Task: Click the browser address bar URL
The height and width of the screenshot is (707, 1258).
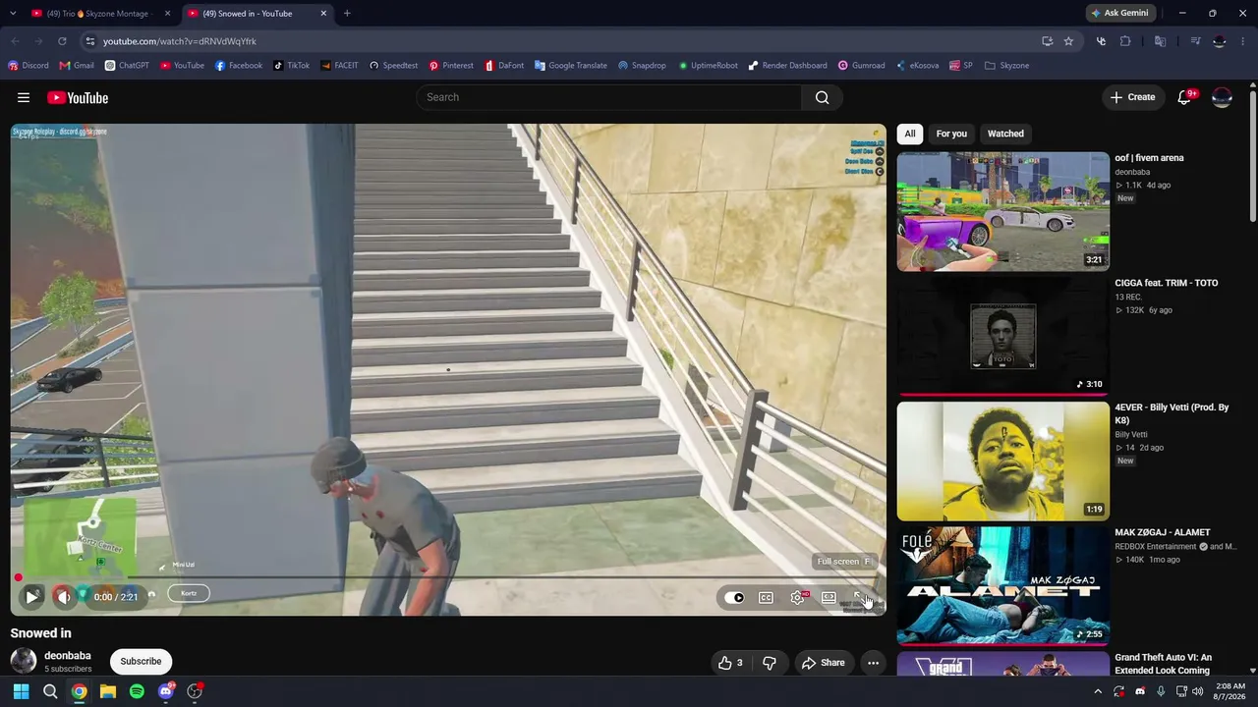Action: (x=180, y=41)
